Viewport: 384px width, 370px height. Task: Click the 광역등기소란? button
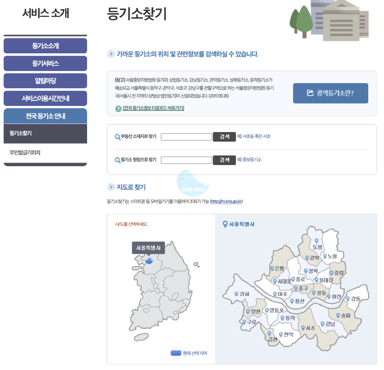(x=331, y=93)
